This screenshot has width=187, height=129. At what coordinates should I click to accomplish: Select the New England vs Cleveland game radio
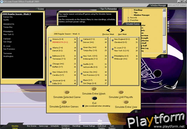tap(112, 41)
